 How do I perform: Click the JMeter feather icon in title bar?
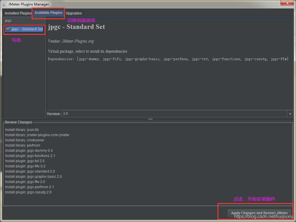tap(5, 4)
